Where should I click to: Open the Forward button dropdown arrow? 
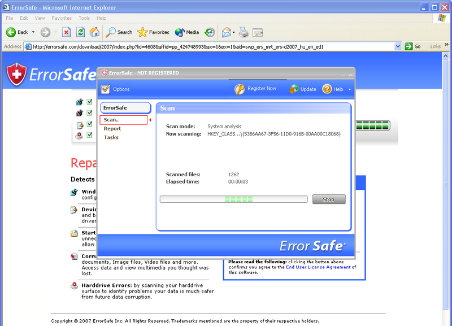click(x=55, y=32)
